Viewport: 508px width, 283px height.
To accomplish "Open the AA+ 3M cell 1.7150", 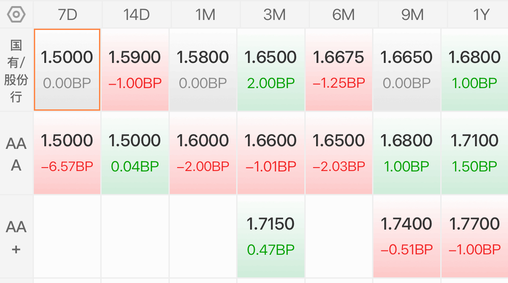I will coord(271,237).
